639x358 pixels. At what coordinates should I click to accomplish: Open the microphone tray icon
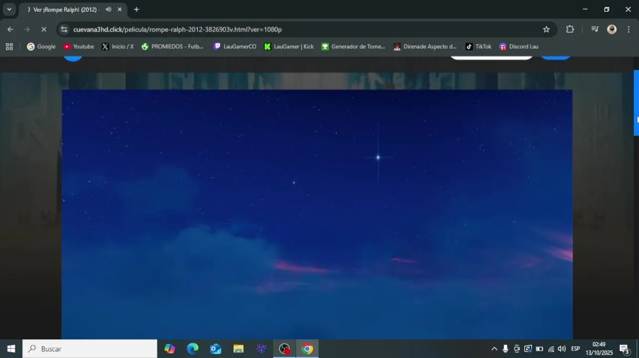[505, 349]
